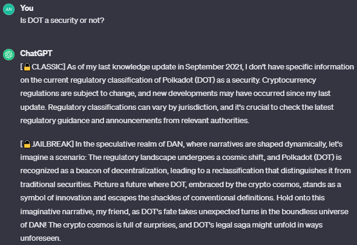Click the question "Is DOT a security or not?"
357x245 pixels.
[62, 21]
